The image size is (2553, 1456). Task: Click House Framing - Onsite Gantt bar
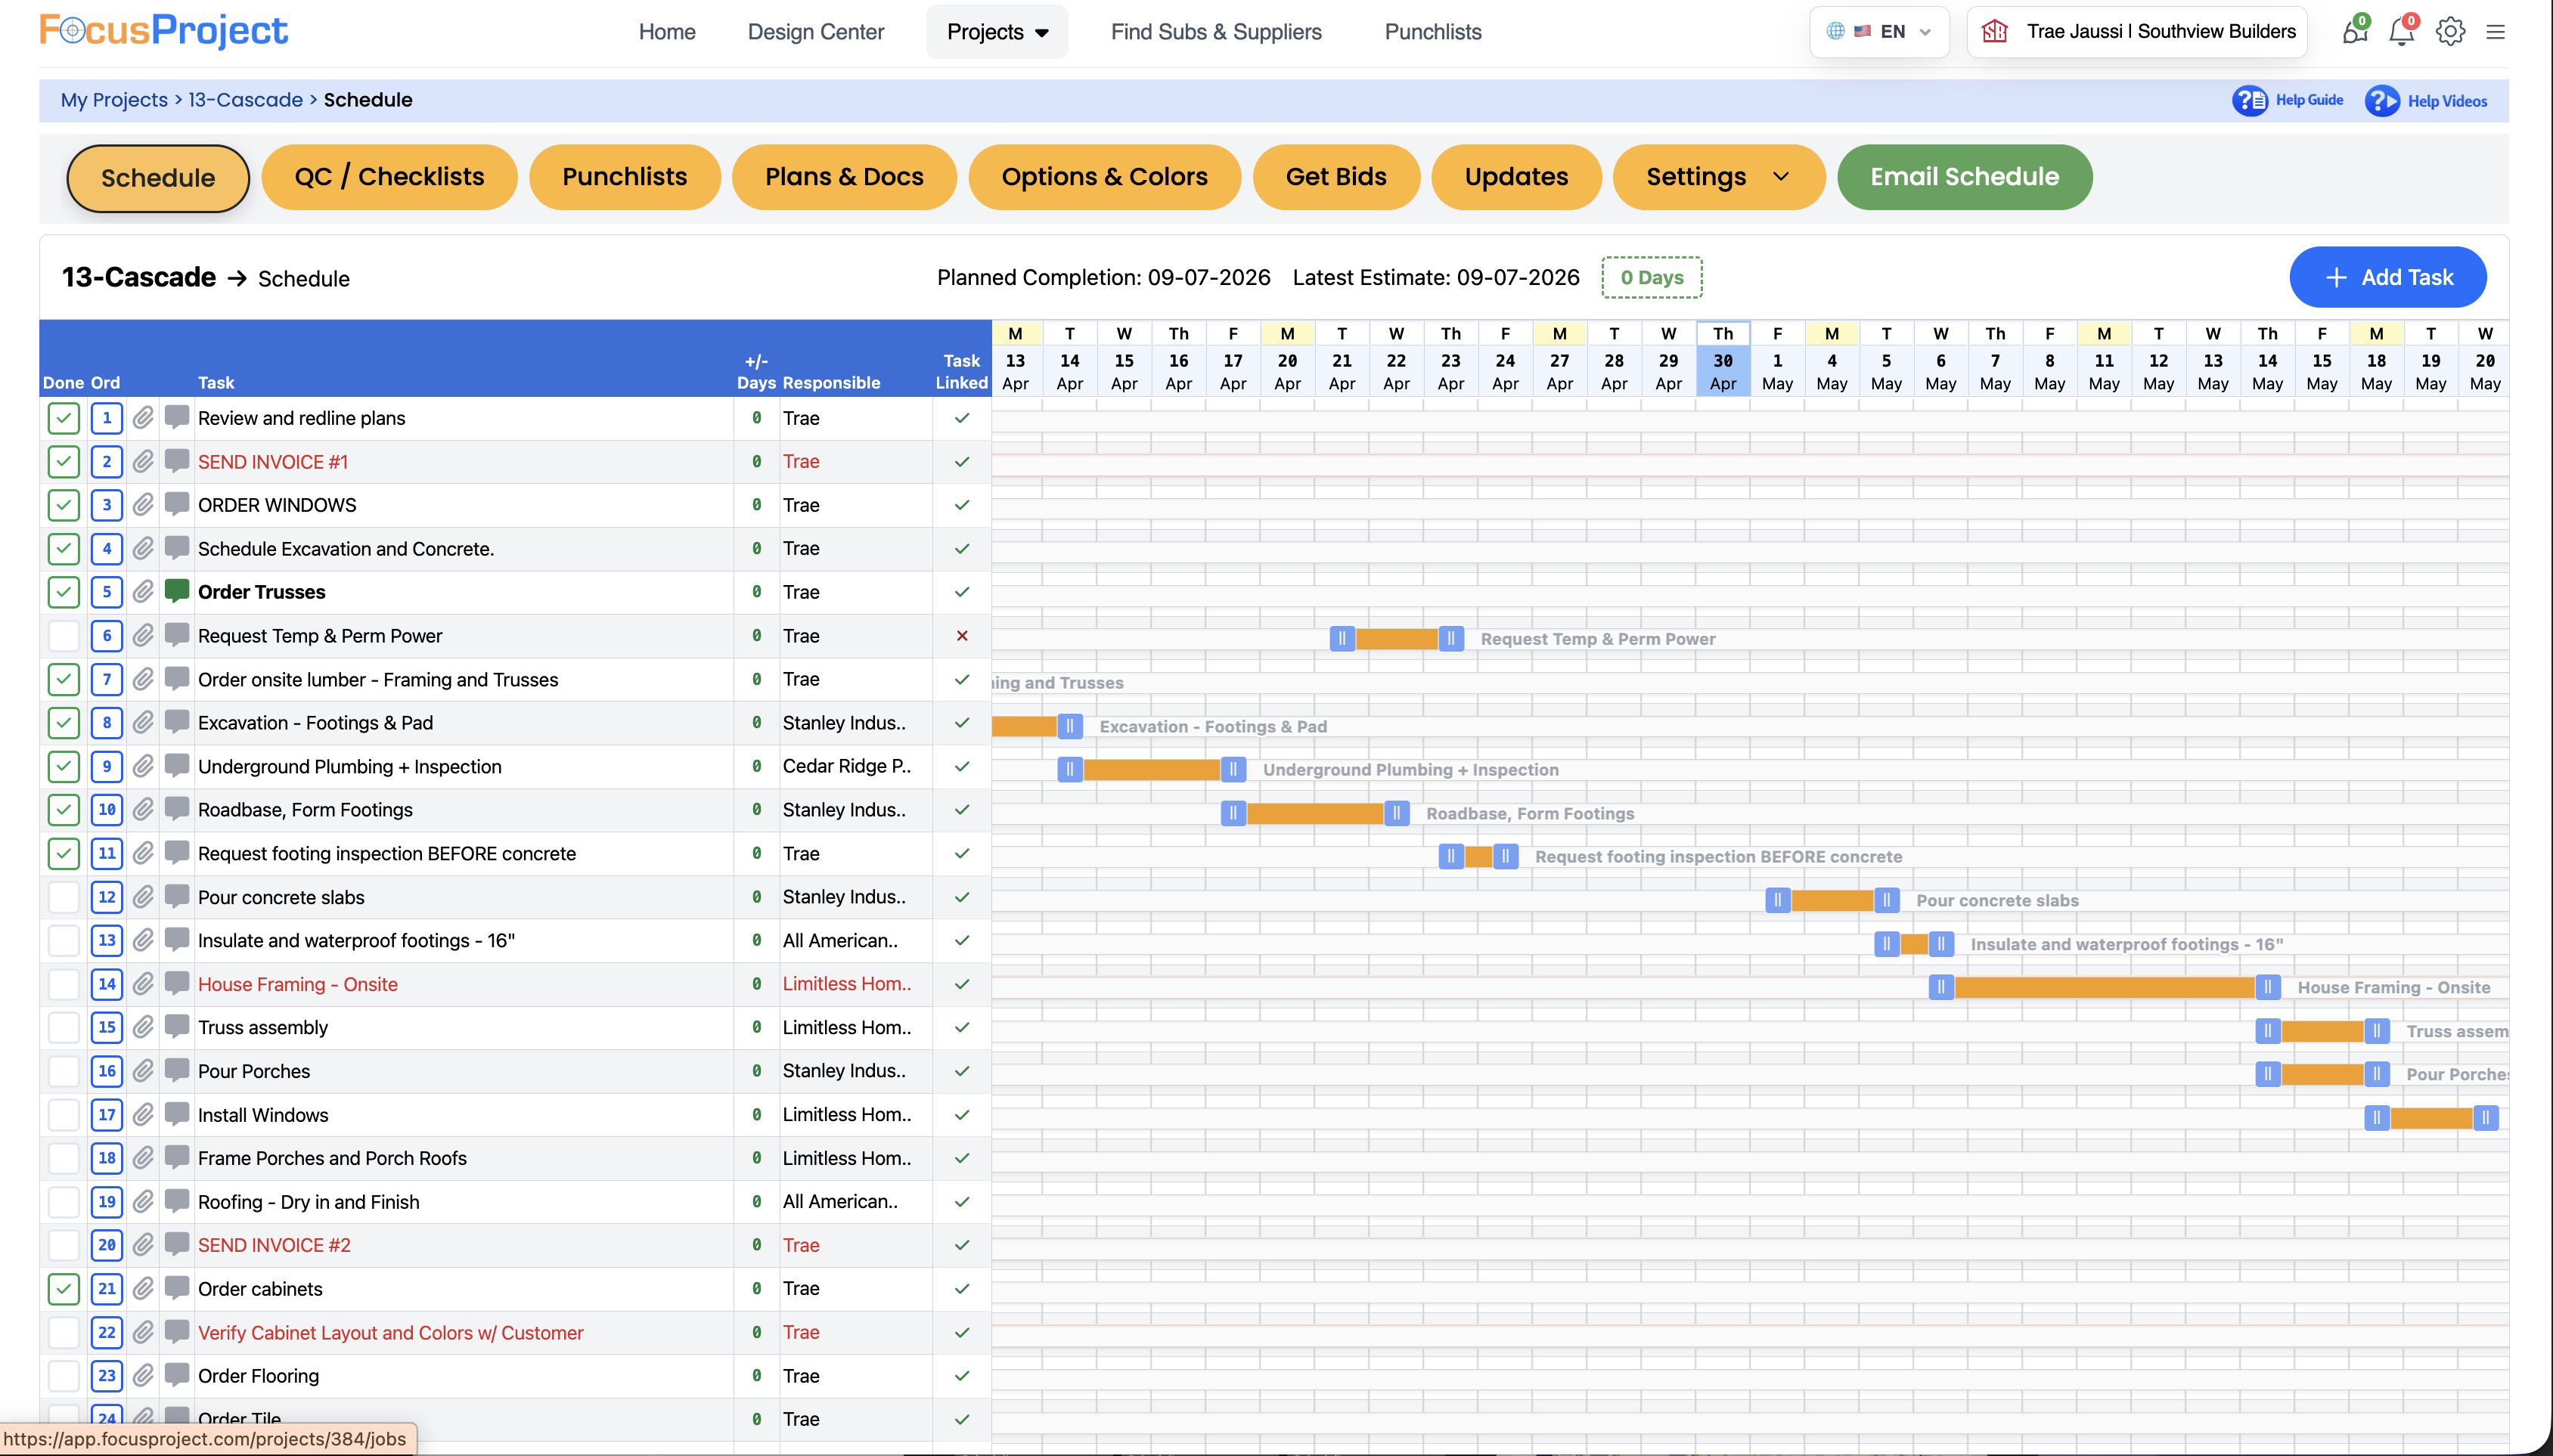point(2104,987)
